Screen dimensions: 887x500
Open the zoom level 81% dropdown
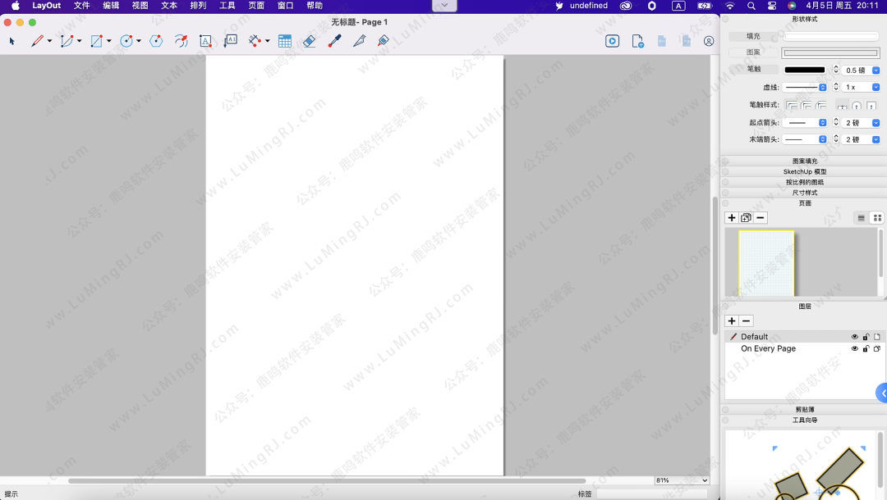click(705, 480)
